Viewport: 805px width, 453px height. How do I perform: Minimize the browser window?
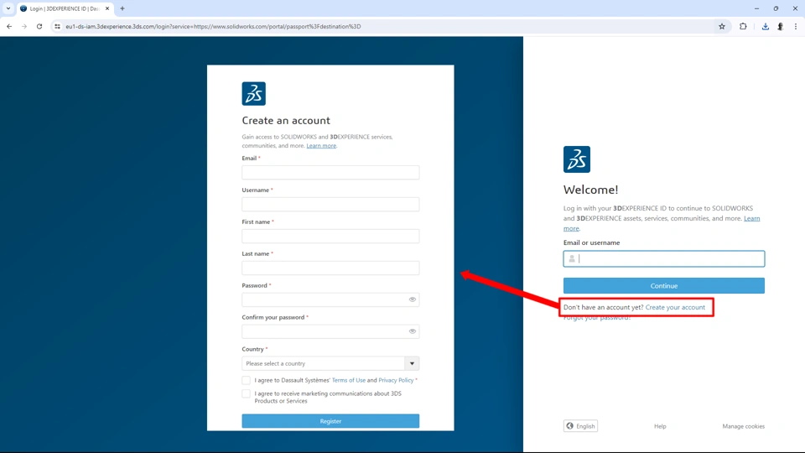pos(756,8)
